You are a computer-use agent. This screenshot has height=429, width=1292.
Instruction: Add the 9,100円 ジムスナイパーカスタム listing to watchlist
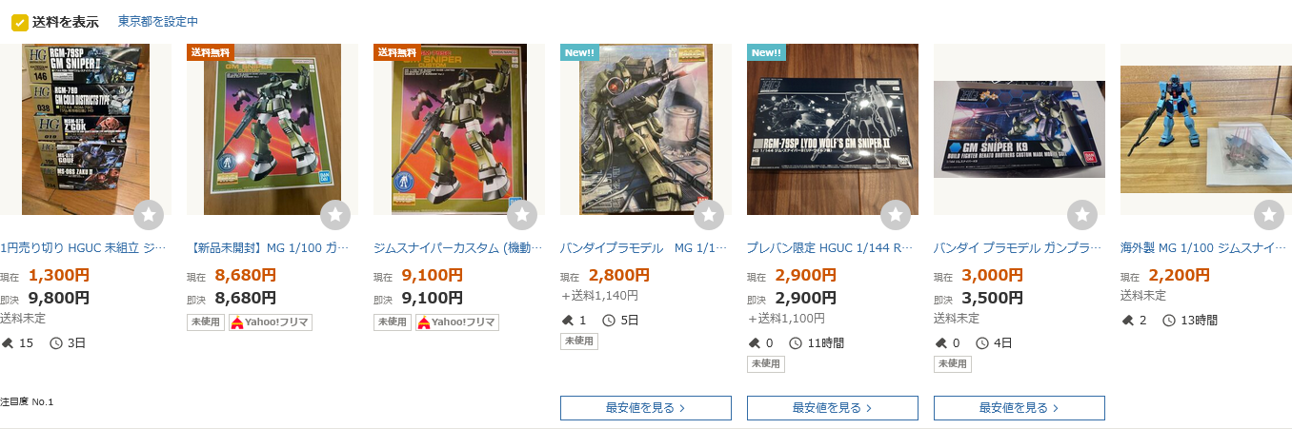(x=522, y=215)
